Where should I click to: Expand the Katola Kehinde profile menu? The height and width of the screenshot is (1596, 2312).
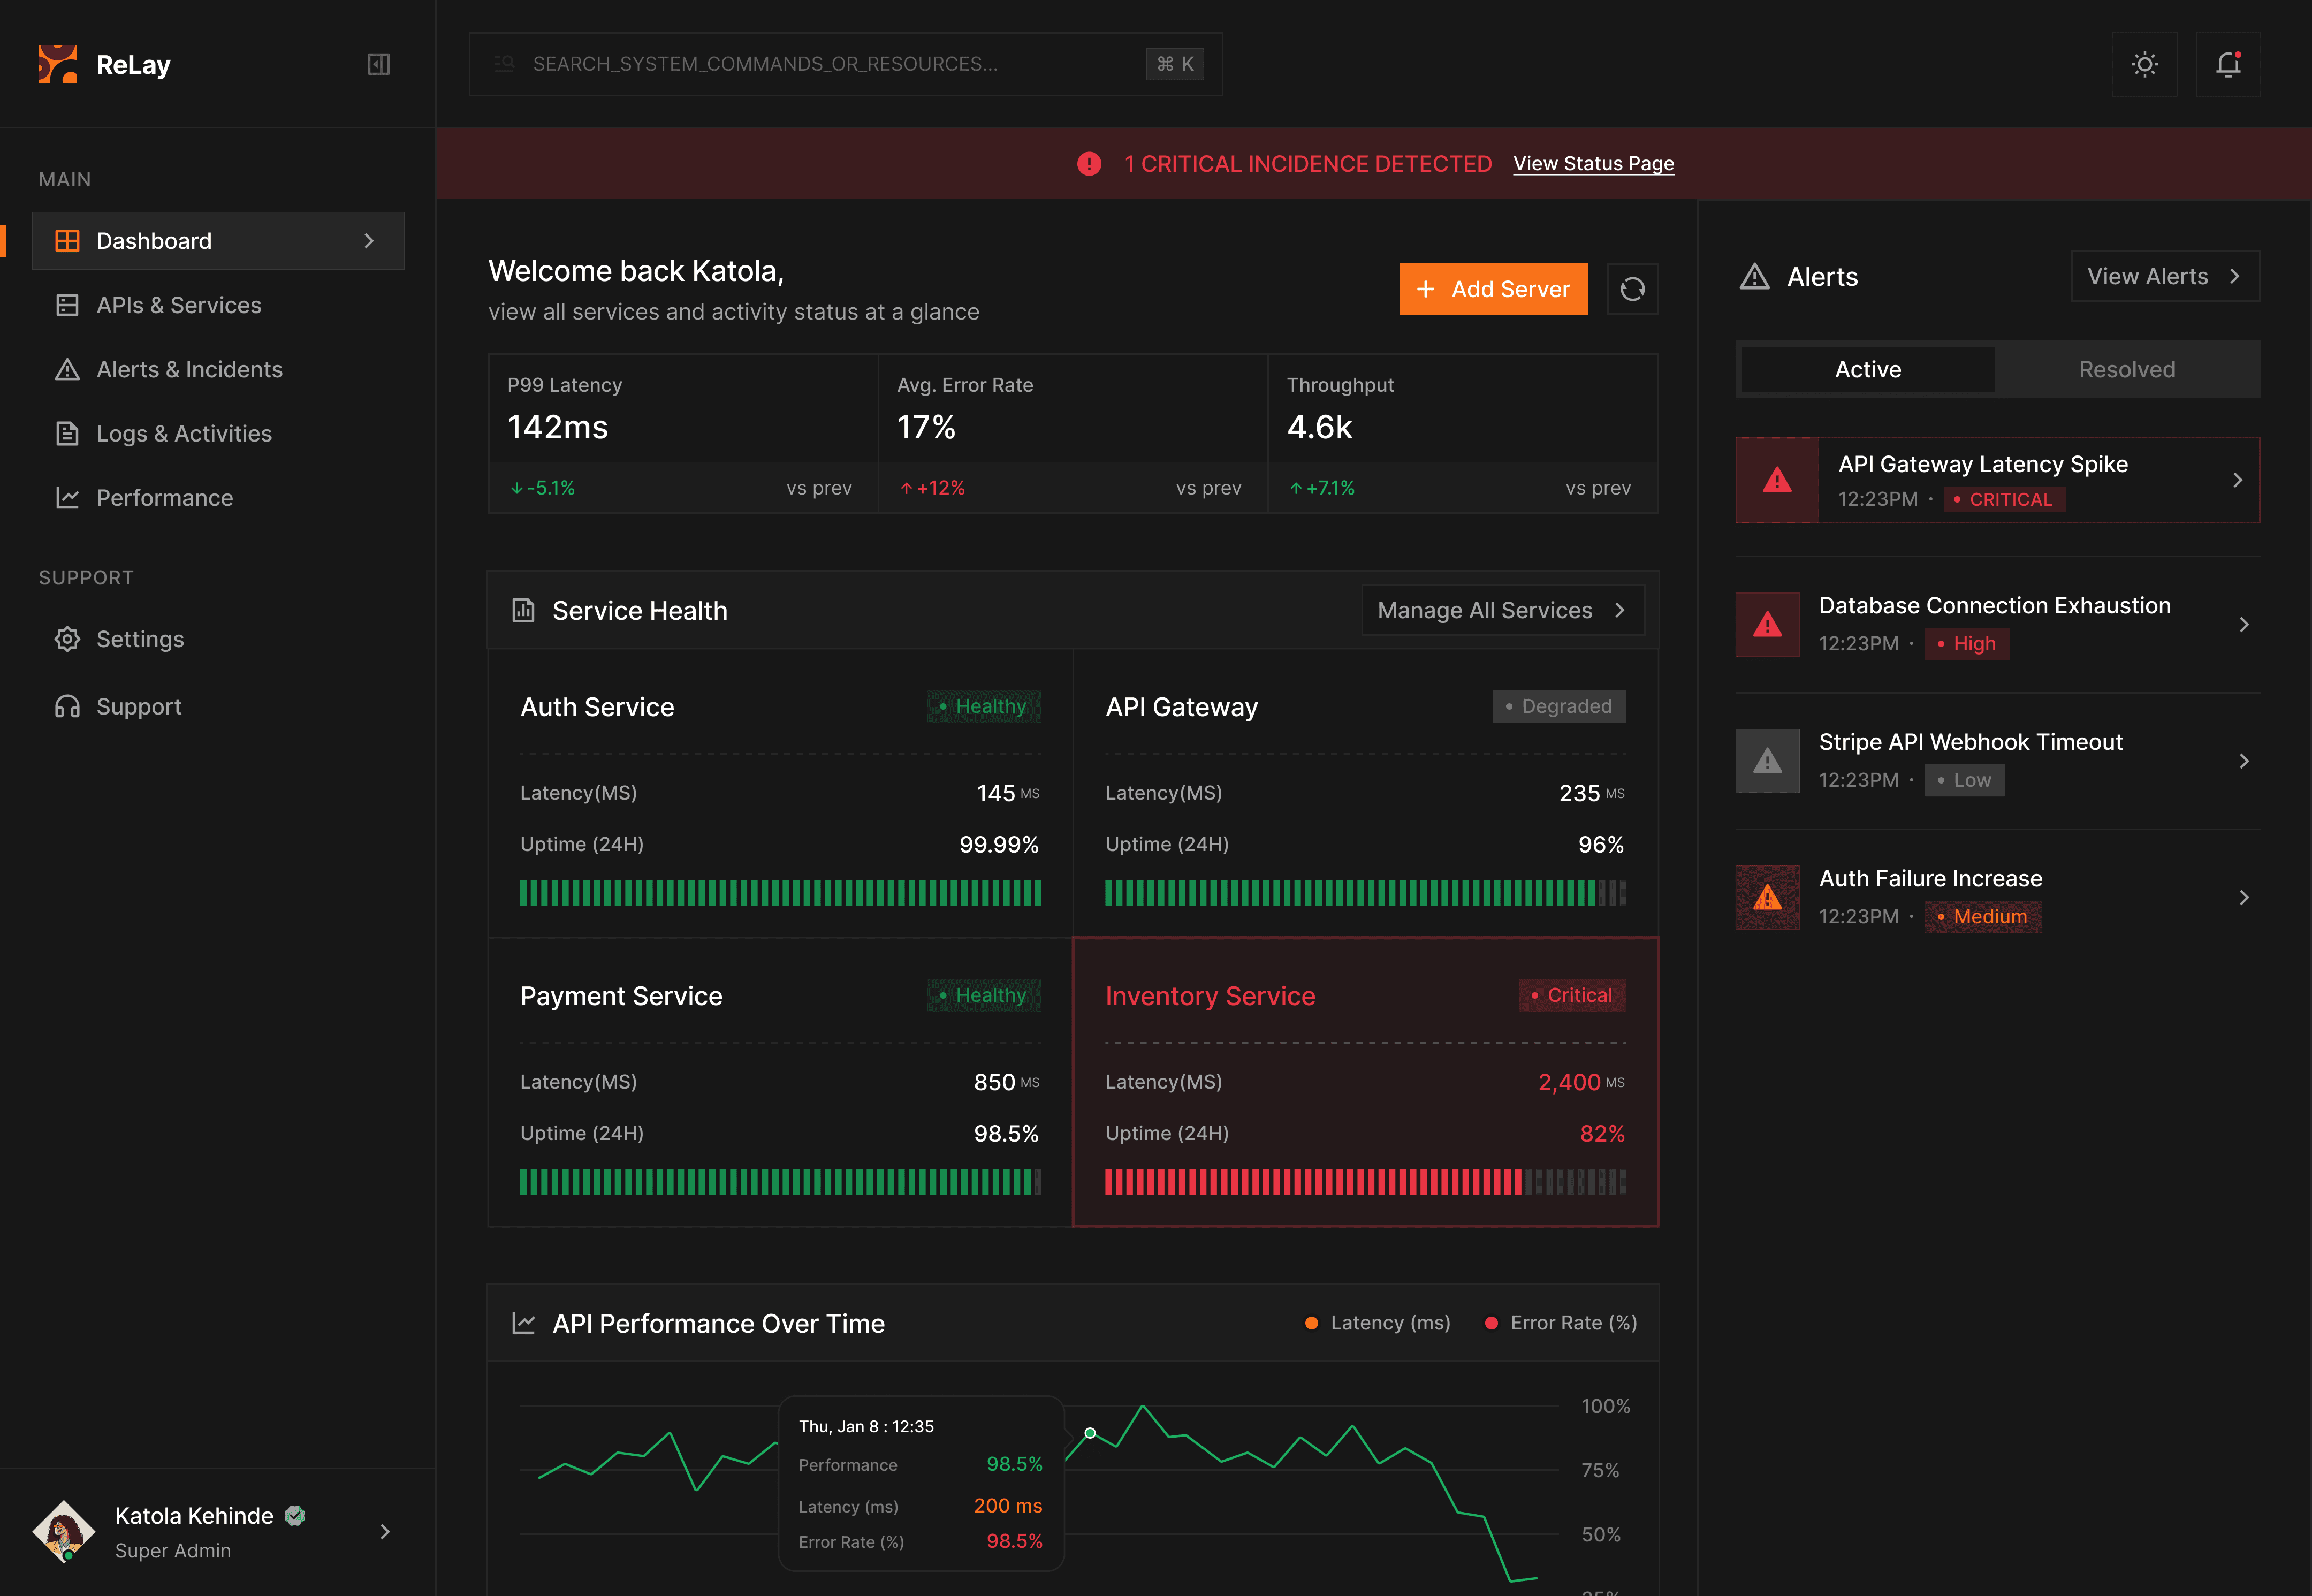[385, 1531]
